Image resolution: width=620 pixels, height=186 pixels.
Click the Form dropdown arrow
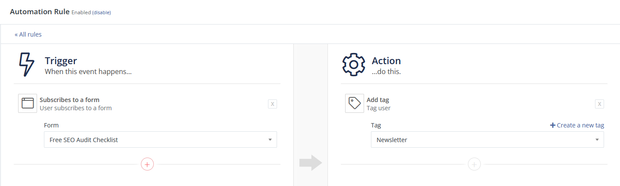click(x=270, y=139)
